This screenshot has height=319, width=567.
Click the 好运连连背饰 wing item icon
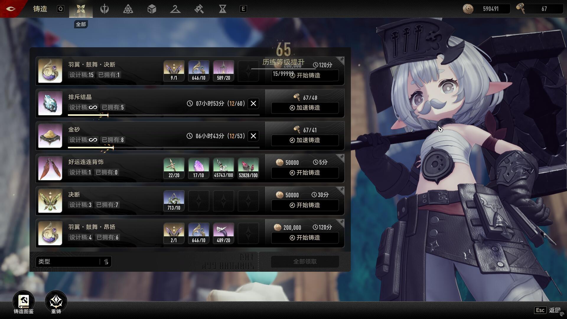point(50,168)
